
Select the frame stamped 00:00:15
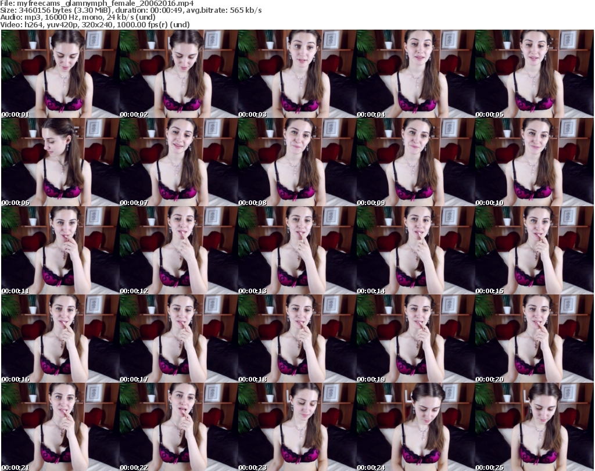click(x=534, y=251)
